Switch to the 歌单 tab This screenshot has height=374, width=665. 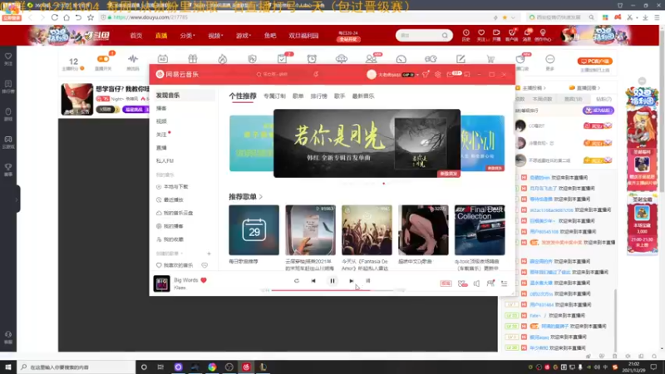point(298,96)
